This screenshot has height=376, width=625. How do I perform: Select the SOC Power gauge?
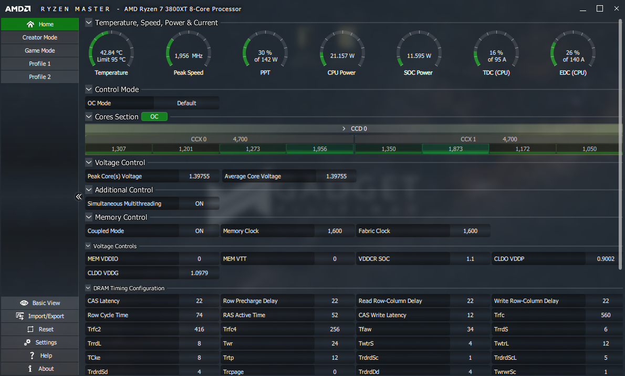click(419, 53)
